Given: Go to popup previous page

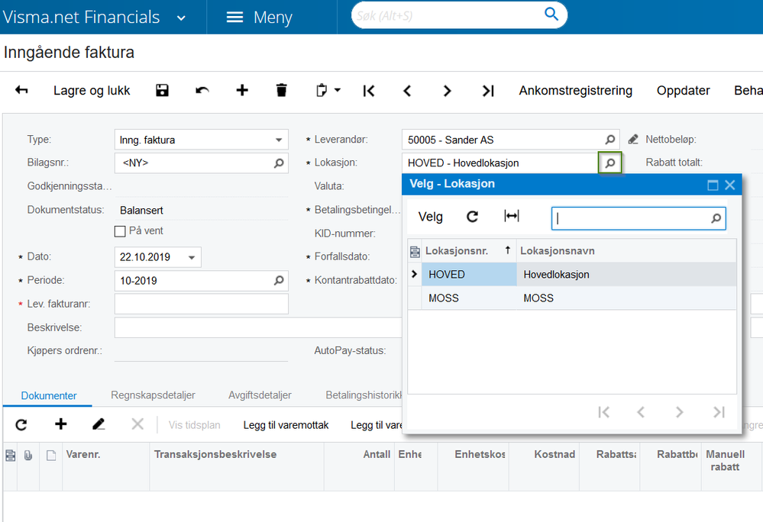Looking at the screenshot, I should [641, 412].
